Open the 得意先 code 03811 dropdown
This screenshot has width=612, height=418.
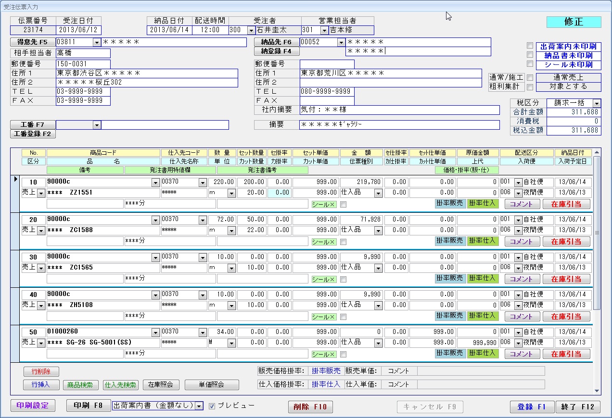pyautogui.click(x=97, y=42)
